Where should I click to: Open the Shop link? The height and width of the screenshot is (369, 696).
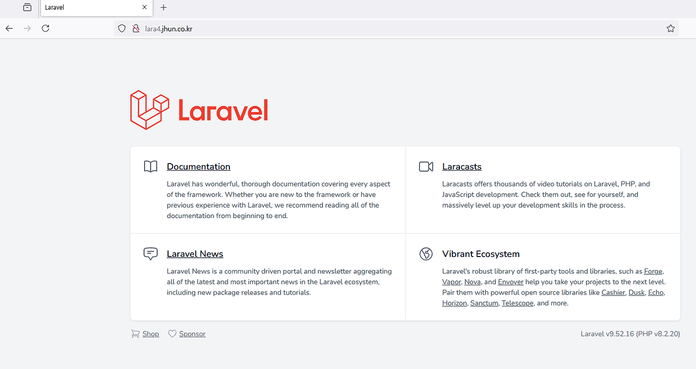click(x=151, y=334)
